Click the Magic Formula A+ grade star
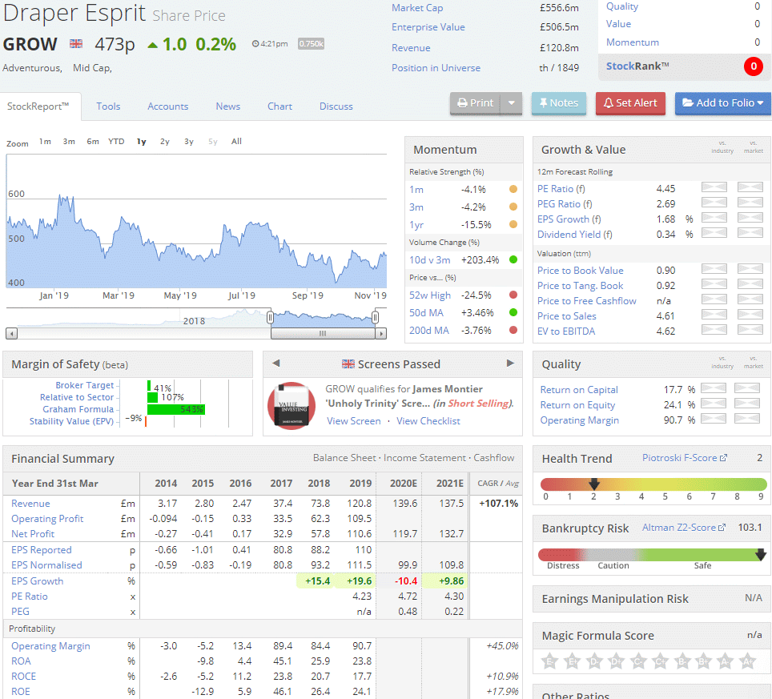This screenshot has width=772, height=699. click(x=747, y=661)
